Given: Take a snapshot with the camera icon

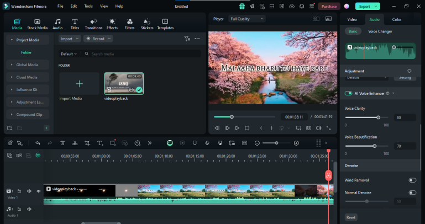Looking at the screenshot, I should 308,128.
